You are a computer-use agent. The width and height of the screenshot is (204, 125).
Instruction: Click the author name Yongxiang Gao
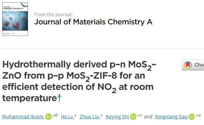(171, 117)
